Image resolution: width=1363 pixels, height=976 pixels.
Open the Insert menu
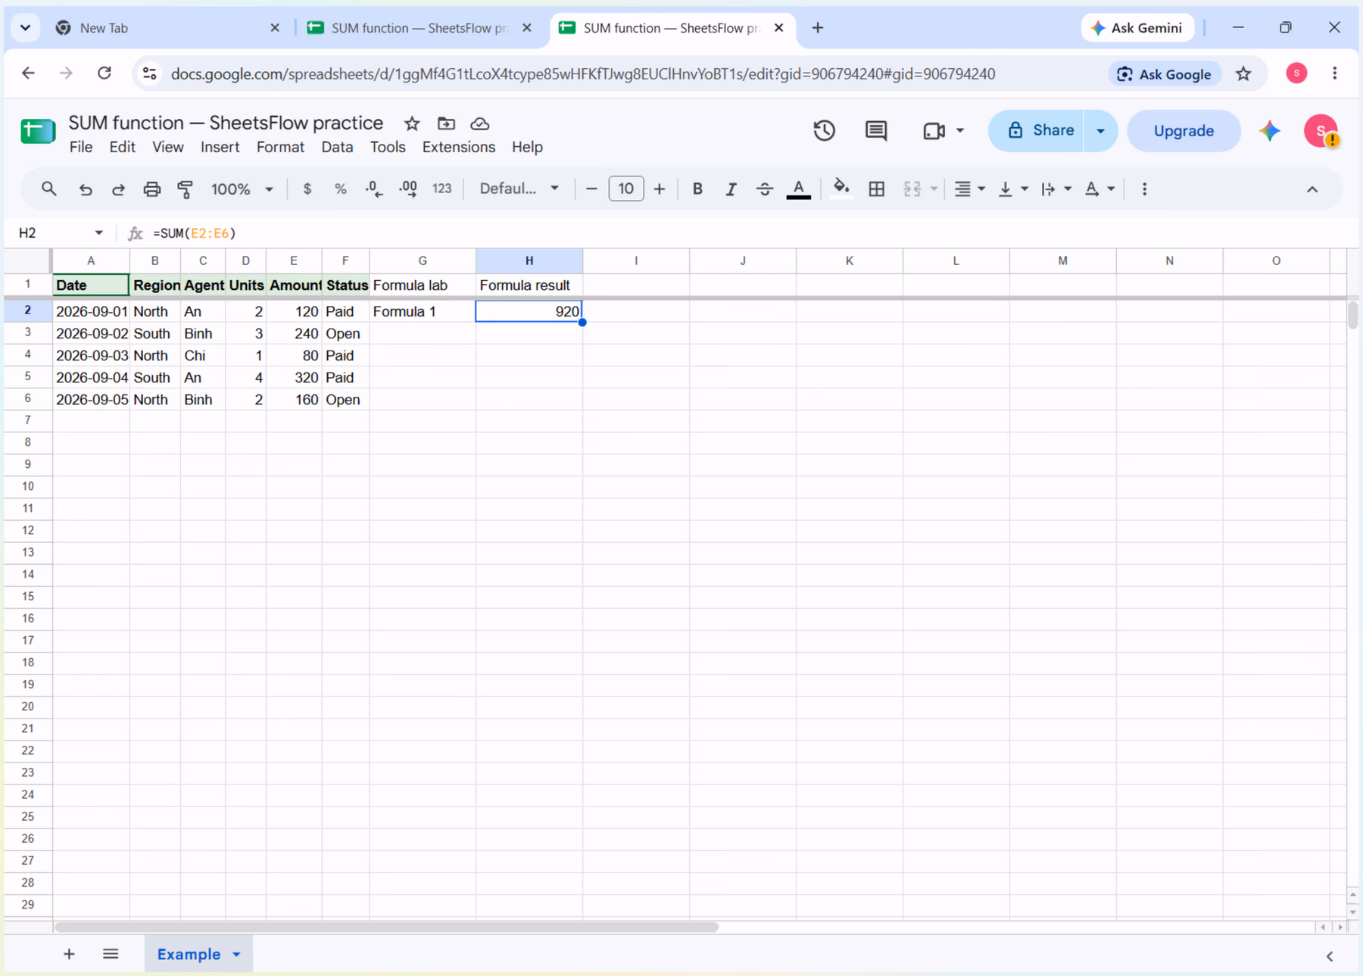click(220, 147)
